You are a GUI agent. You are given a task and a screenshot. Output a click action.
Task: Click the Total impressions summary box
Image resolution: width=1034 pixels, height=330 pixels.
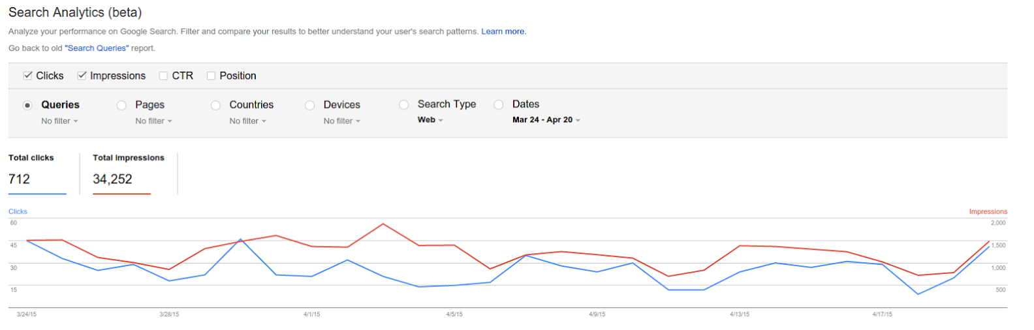pos(128,173)
